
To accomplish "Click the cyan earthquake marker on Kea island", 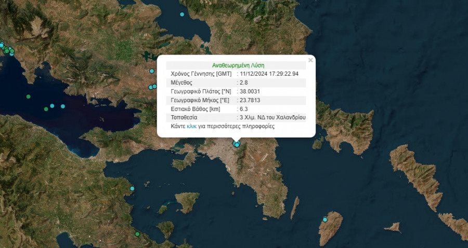I will pyautogui.click(x=325, y=219).
